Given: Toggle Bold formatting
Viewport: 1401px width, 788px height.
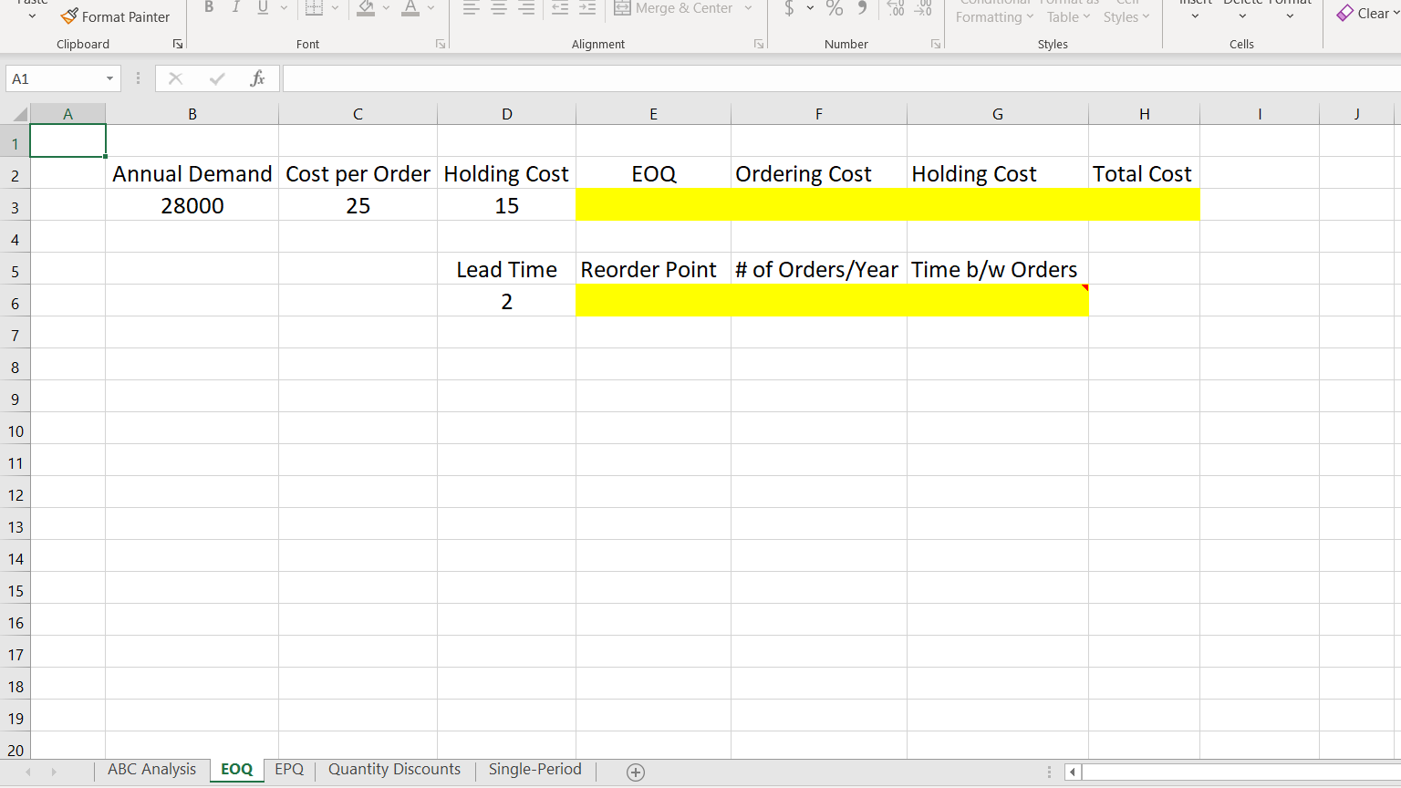Looking at the screenshot, I should tap(209, 6).
